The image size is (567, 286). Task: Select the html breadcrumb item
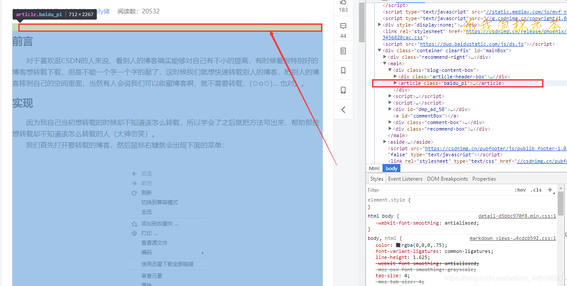tap(374, 168)
